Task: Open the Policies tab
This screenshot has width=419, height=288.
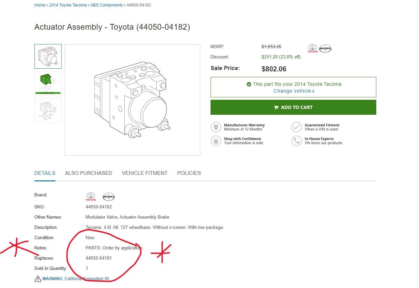Action: point(189,173)
